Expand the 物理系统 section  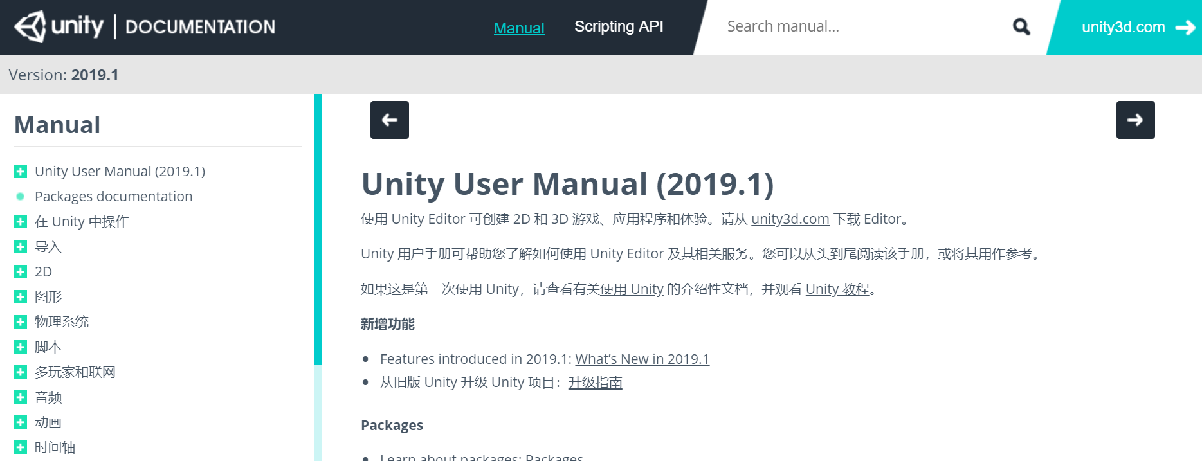click(21, 322)
